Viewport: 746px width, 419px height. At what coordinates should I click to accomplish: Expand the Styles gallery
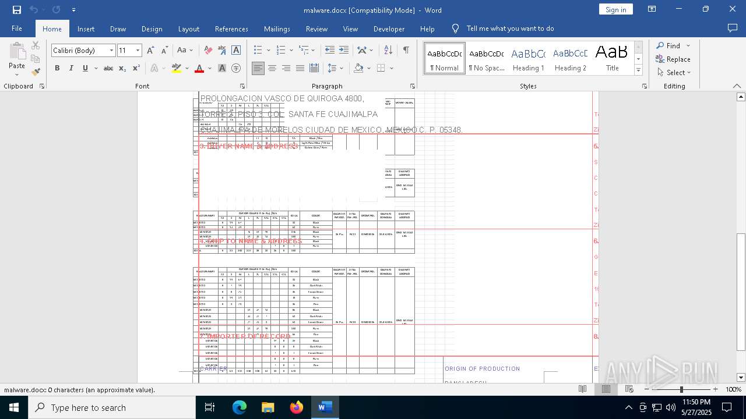click(638, 70)
